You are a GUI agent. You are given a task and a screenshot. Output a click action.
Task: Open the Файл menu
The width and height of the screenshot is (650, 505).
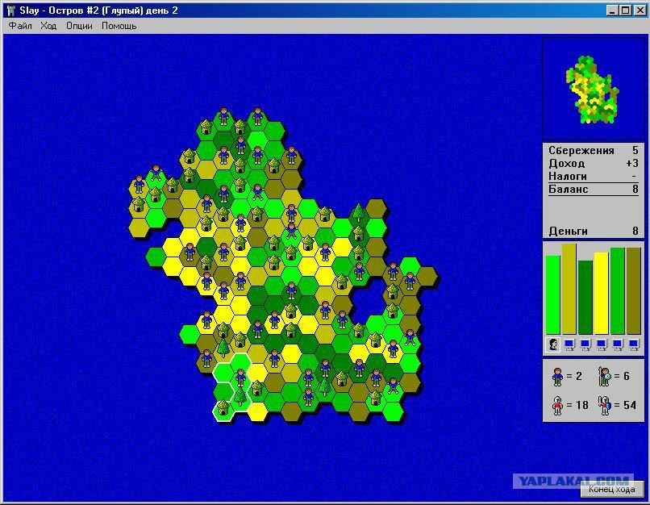(20, 26)
